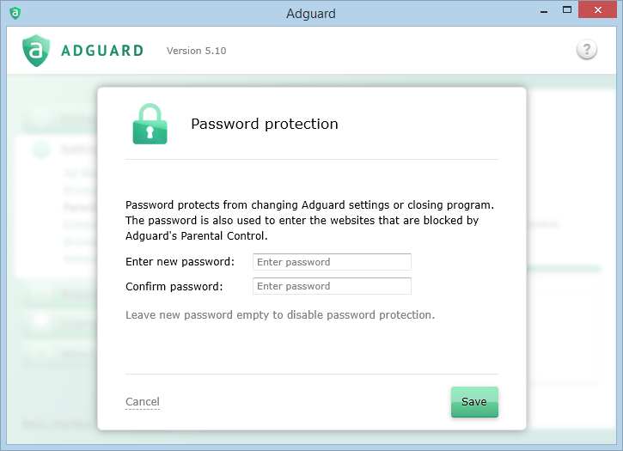Click the Adguard window title text
Viewport: 623px width, 451px height.
point(311,13)
